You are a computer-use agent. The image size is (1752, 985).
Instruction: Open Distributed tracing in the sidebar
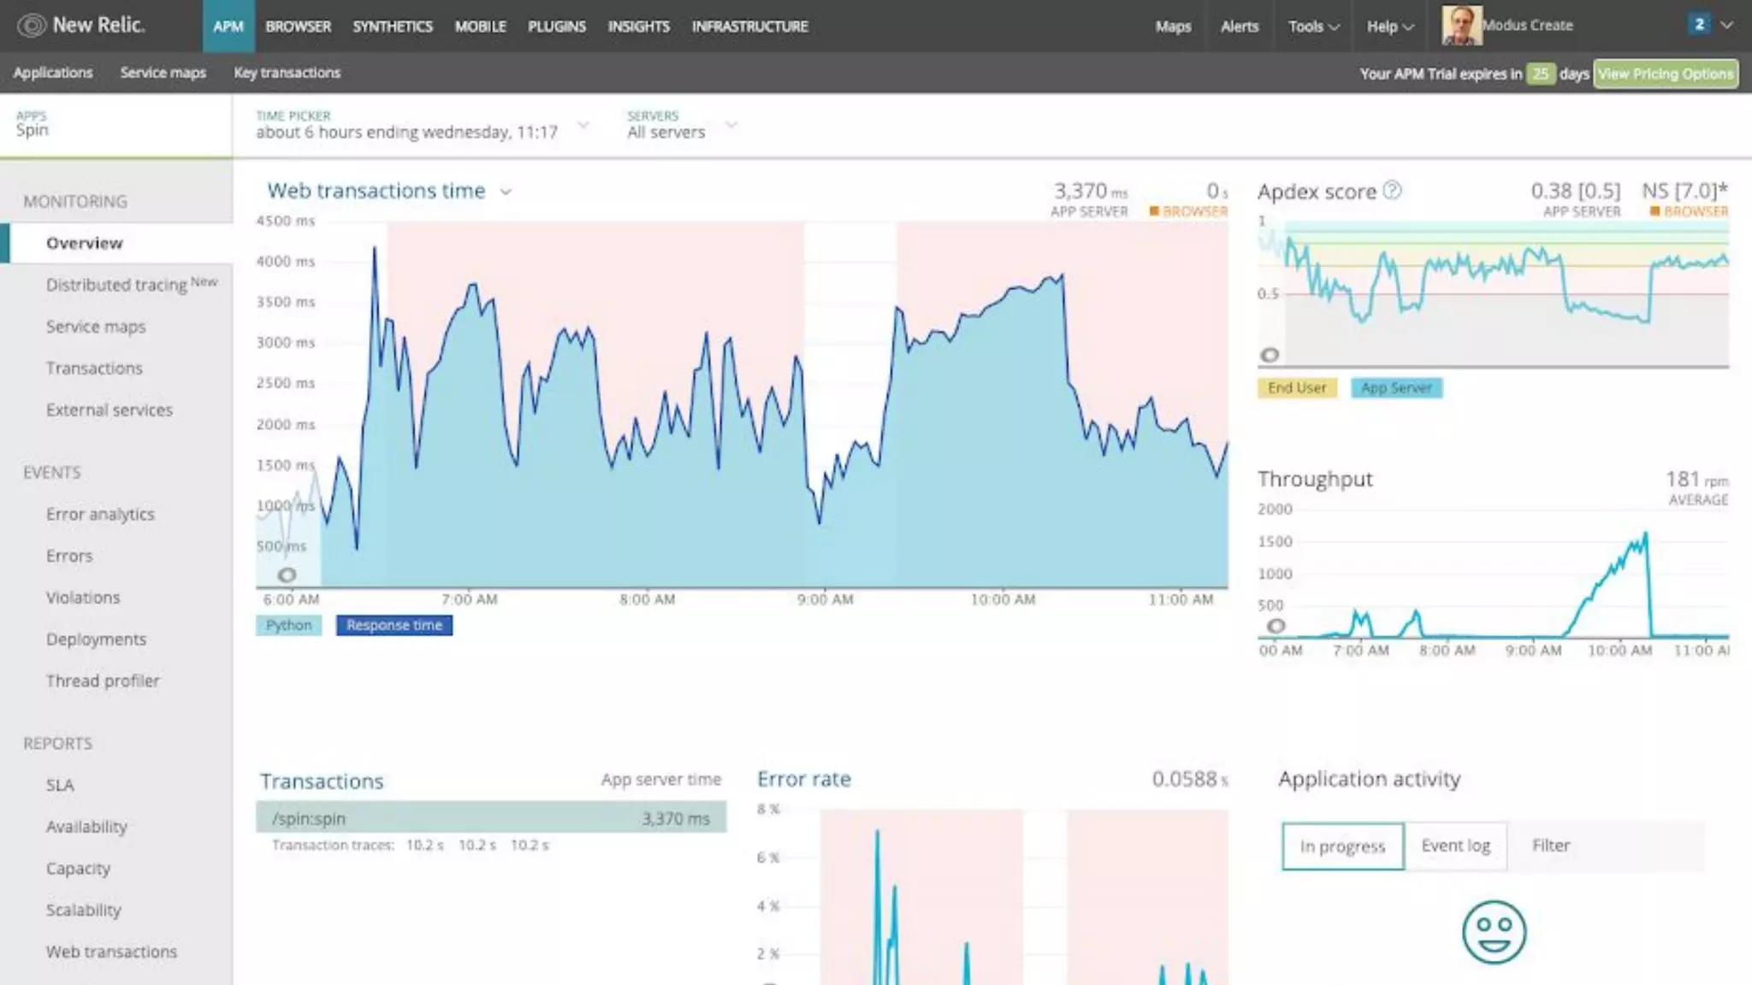coord(116,285)
